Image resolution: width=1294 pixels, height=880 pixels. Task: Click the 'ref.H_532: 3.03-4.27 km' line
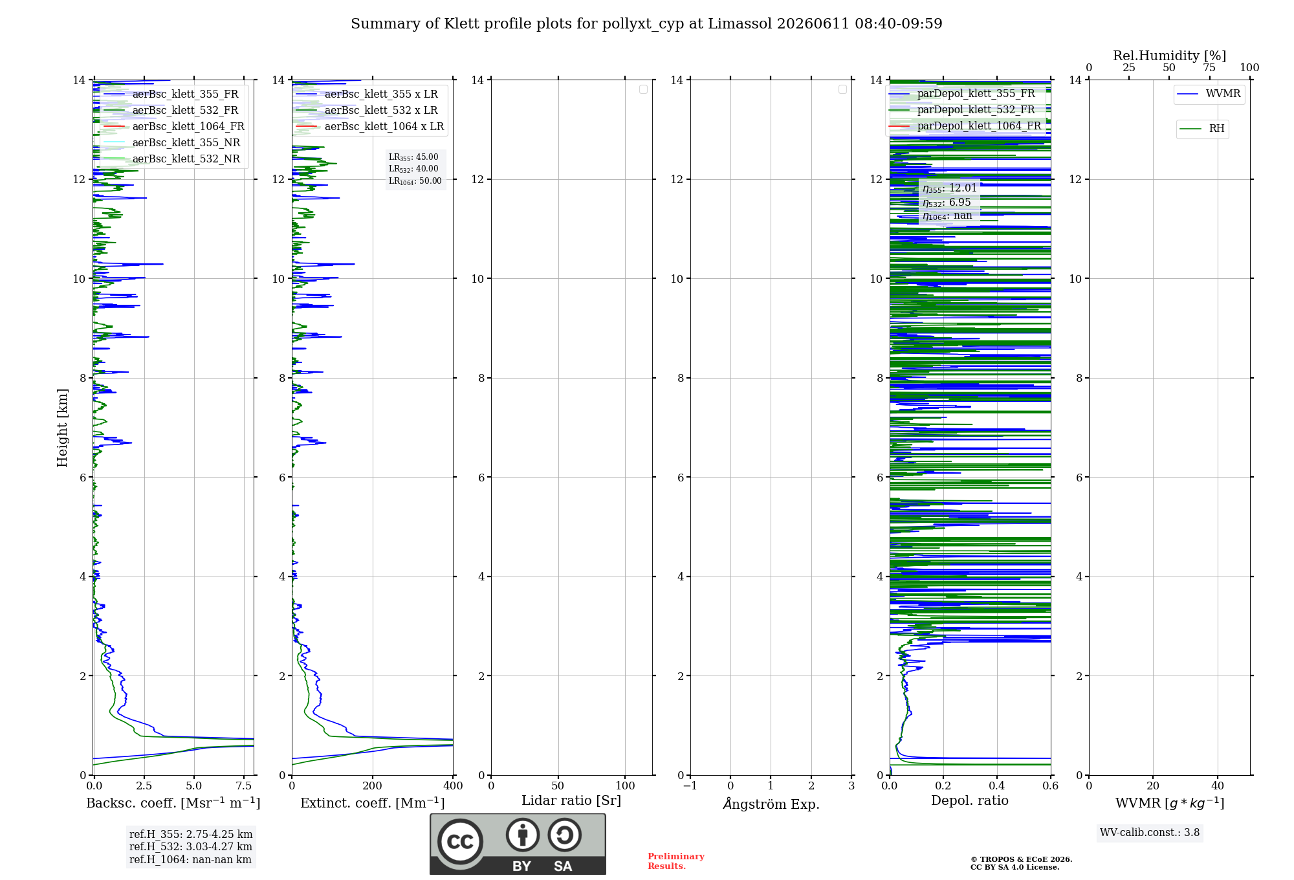(x=191, y=847)
